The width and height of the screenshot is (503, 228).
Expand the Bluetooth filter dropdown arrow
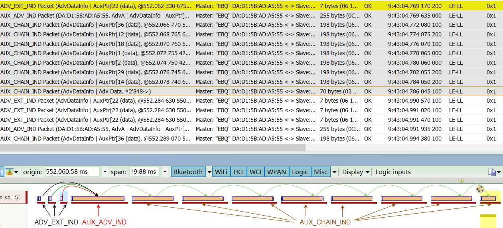point(209,172)
